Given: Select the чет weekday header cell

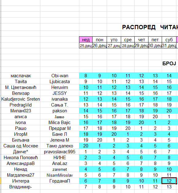Looking at the screenshot, I should [141, 40].
